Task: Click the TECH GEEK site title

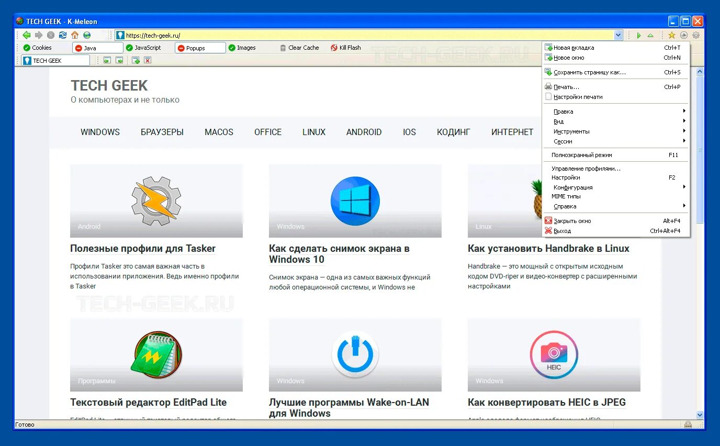Action: (109, 86)
